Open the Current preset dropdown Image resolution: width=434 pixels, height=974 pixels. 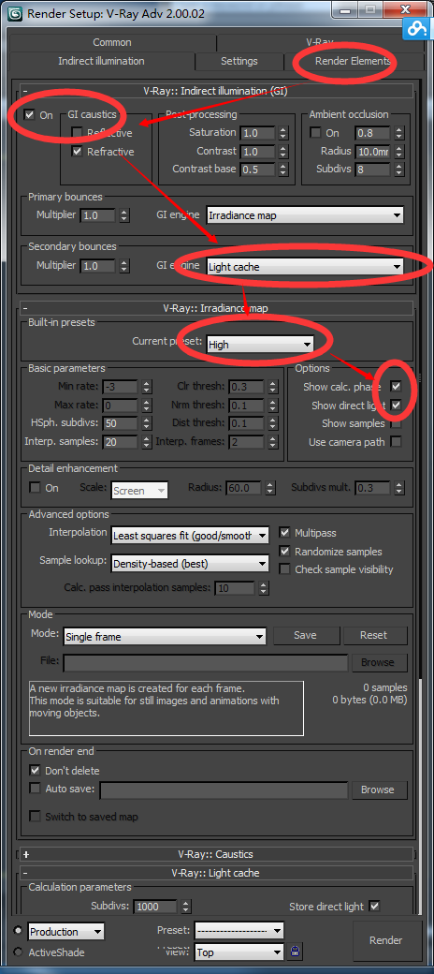click(x=260, y=344)
